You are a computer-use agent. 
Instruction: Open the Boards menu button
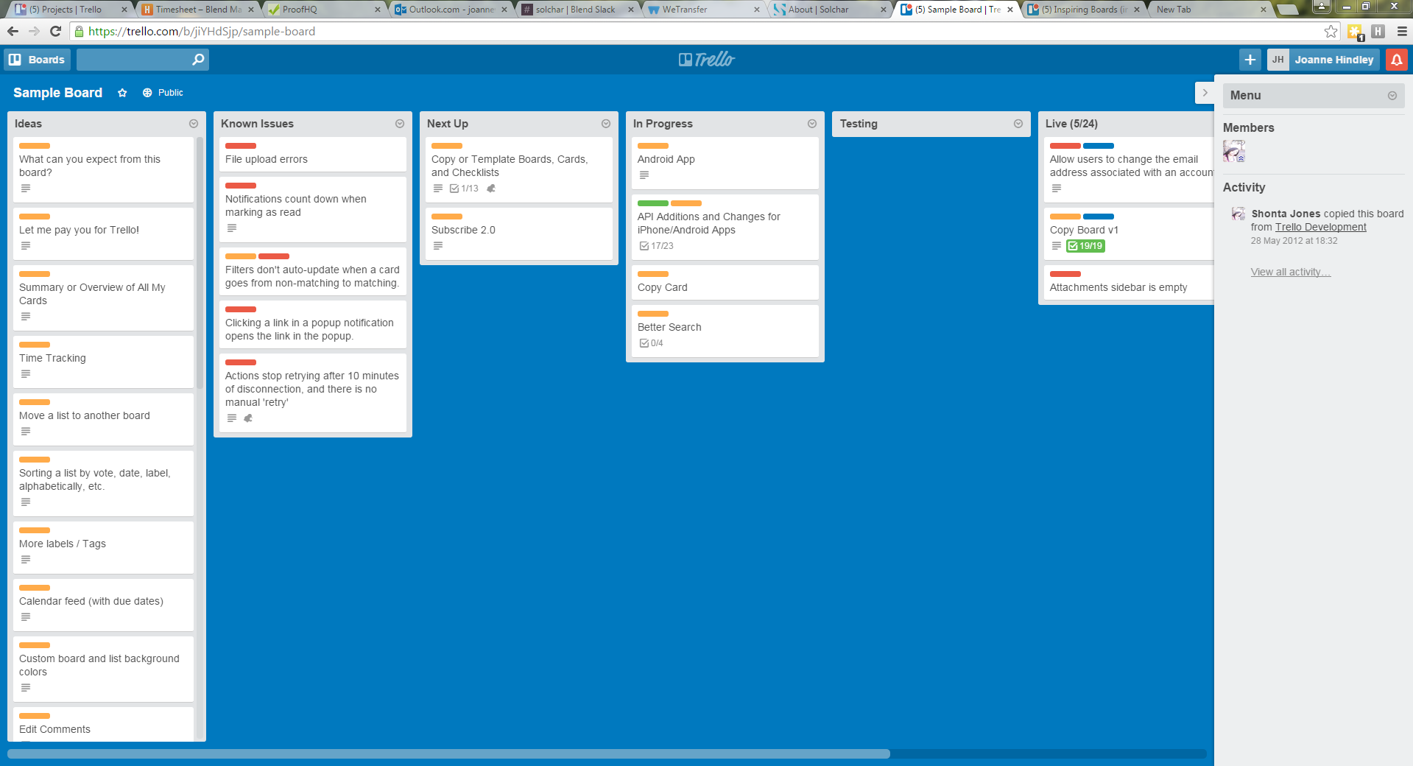point(37,60)
